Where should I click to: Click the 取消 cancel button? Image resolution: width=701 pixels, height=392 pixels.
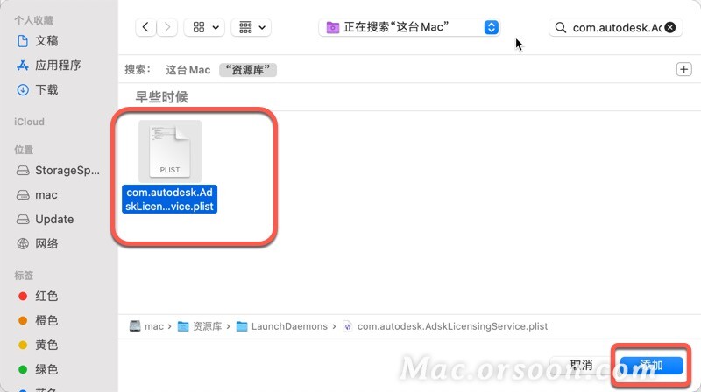581,366
